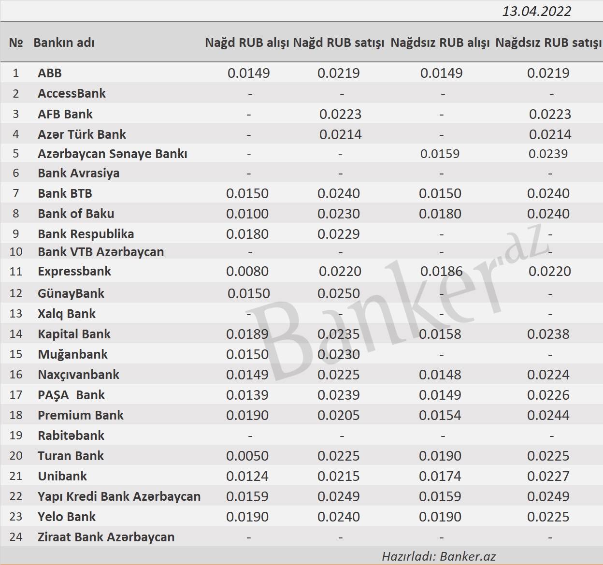Image resolution: width=603 pixels, height=565 pixels.
Task: Select PAŞA Bank's cashless sell rate 0.0226
Action: tap(548, 395)
